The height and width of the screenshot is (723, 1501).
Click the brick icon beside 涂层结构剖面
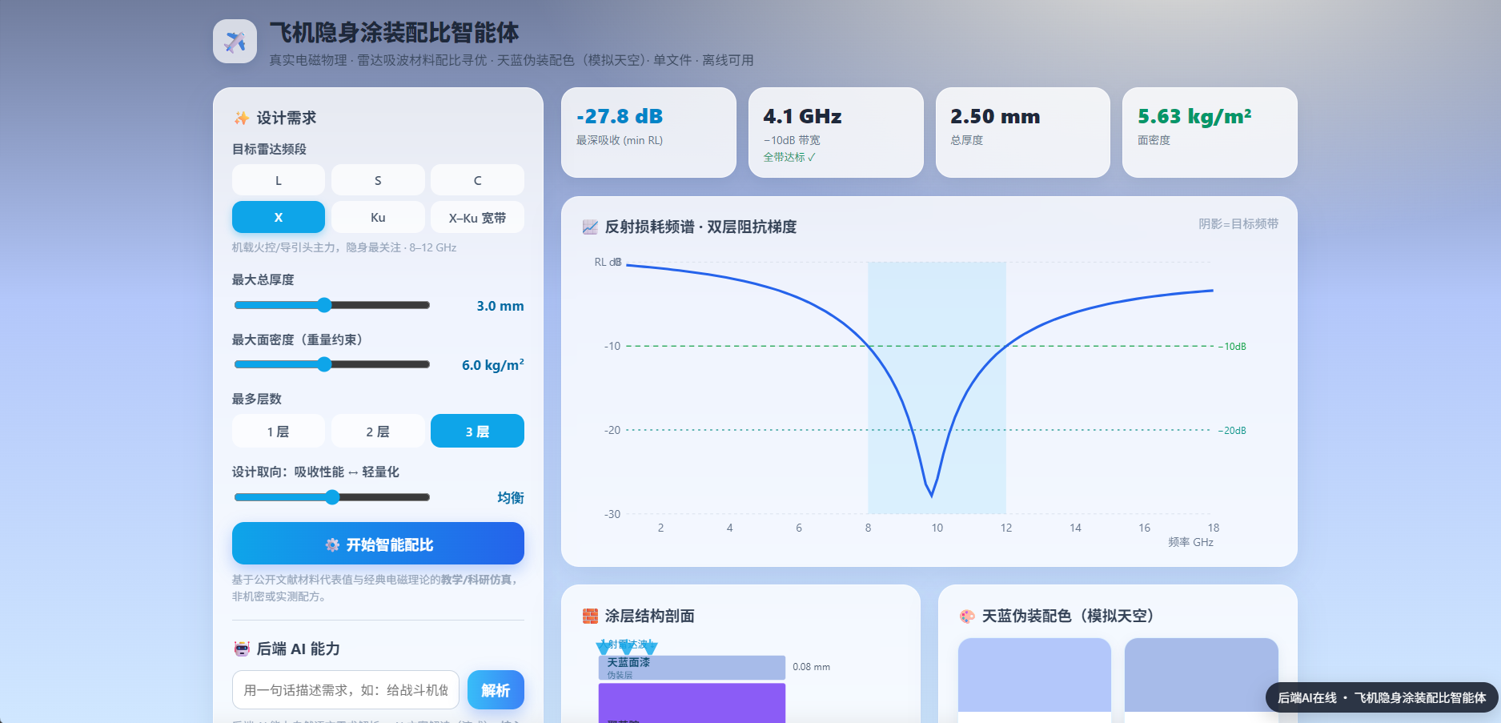[590, 616]
